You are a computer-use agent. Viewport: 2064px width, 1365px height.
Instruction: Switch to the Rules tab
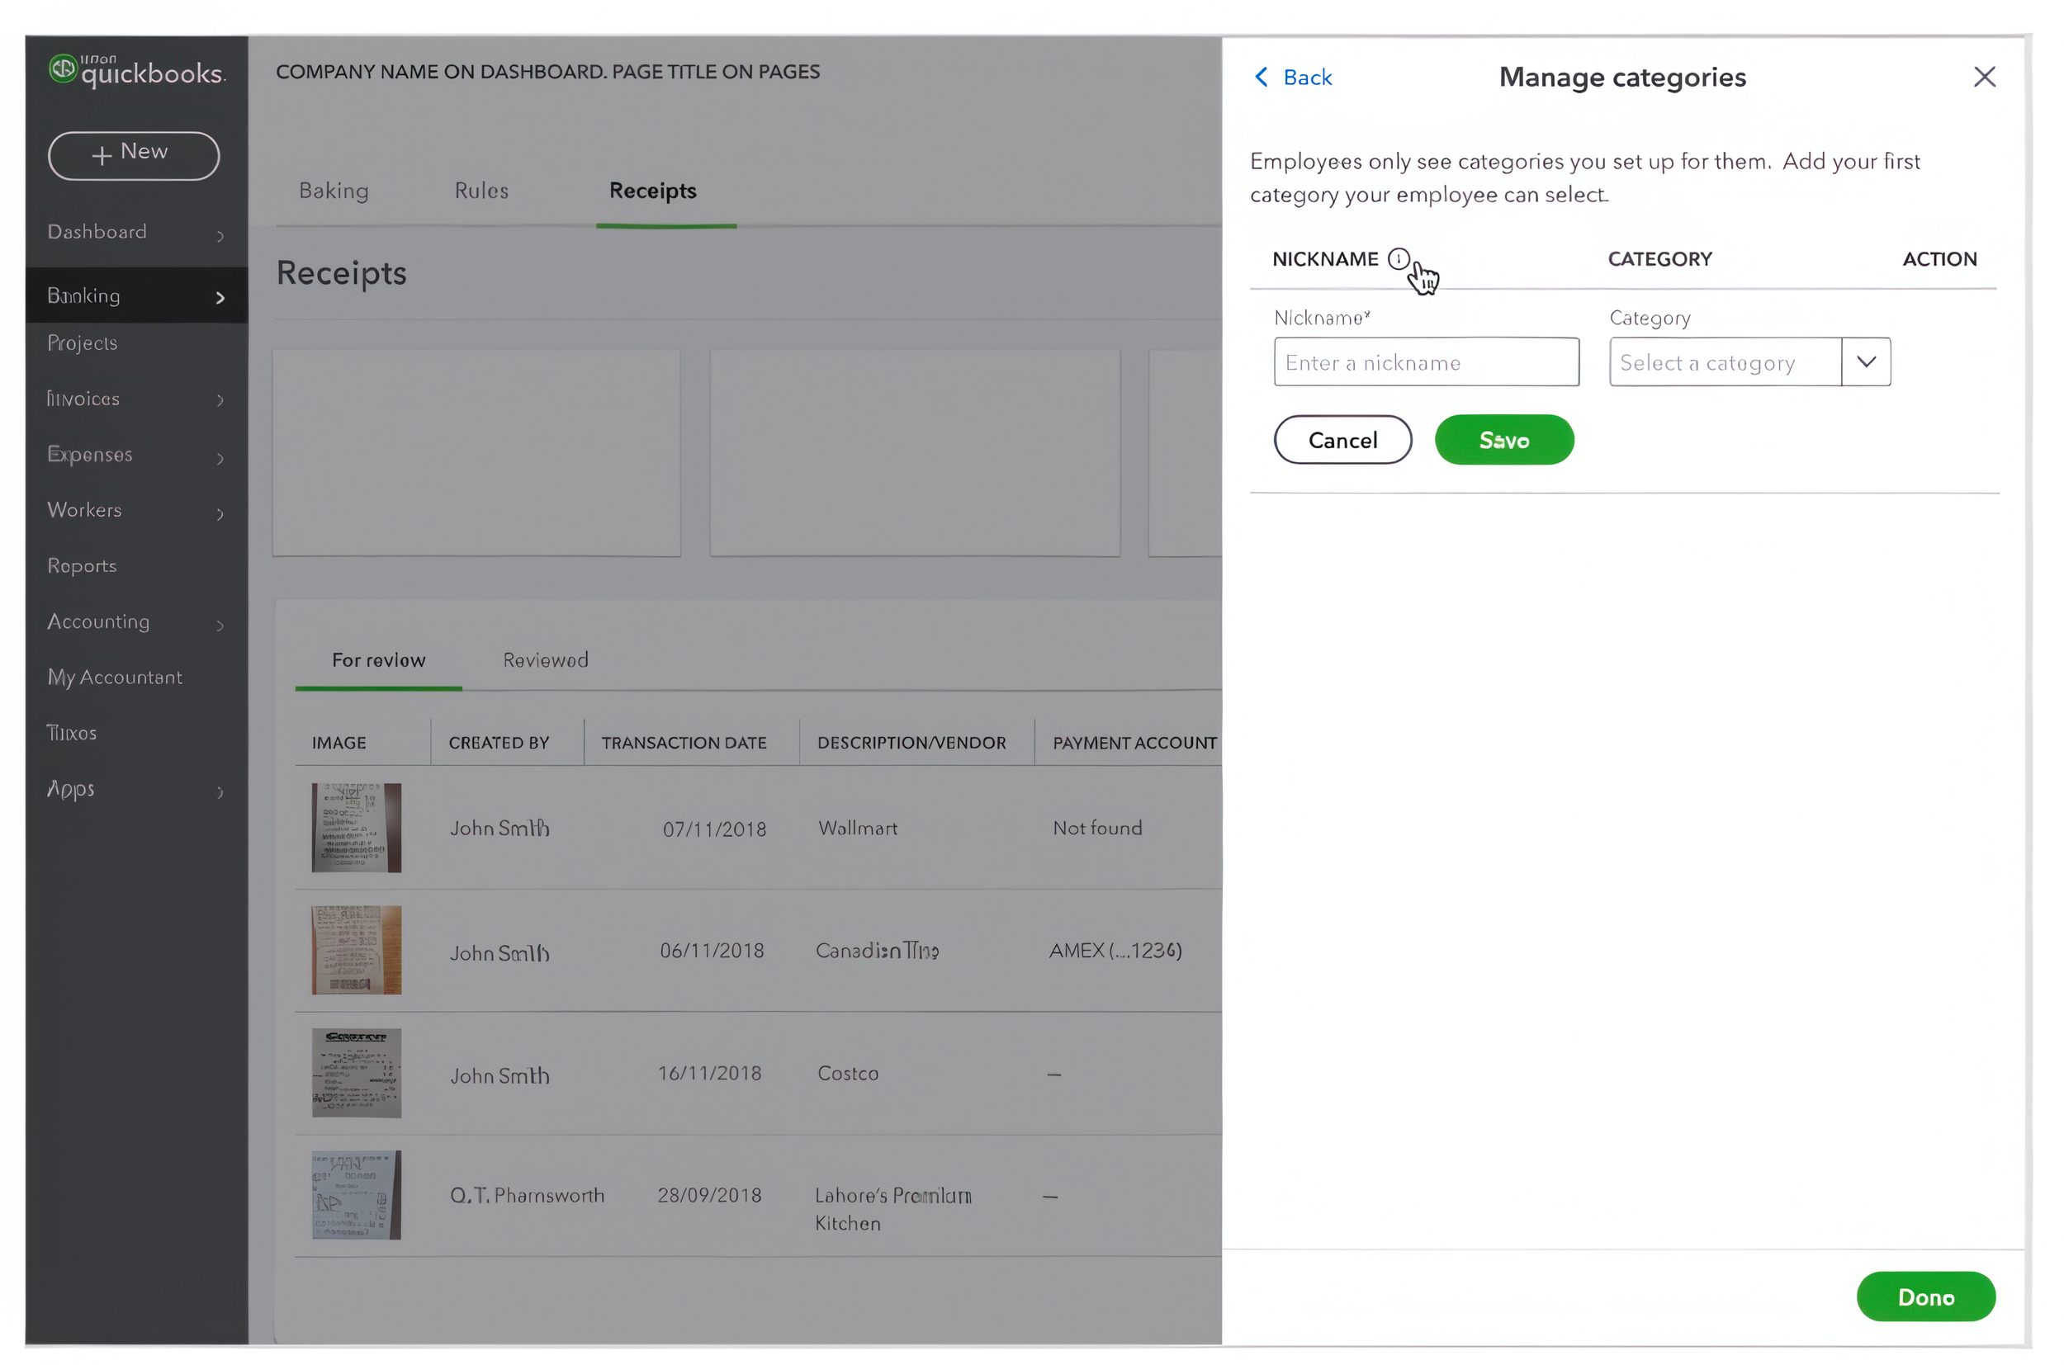tap(481, 191)
